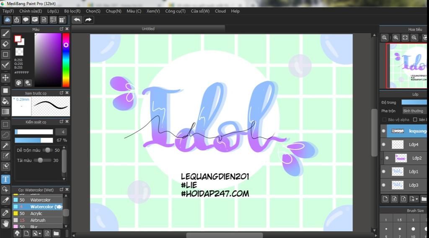
Task: Hide the Lớp1 layer
Action: point(384,171)
